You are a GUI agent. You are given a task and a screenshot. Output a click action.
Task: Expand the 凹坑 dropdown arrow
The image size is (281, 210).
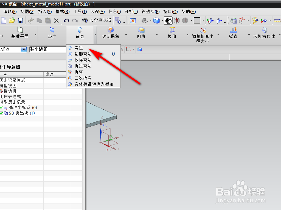157,35
